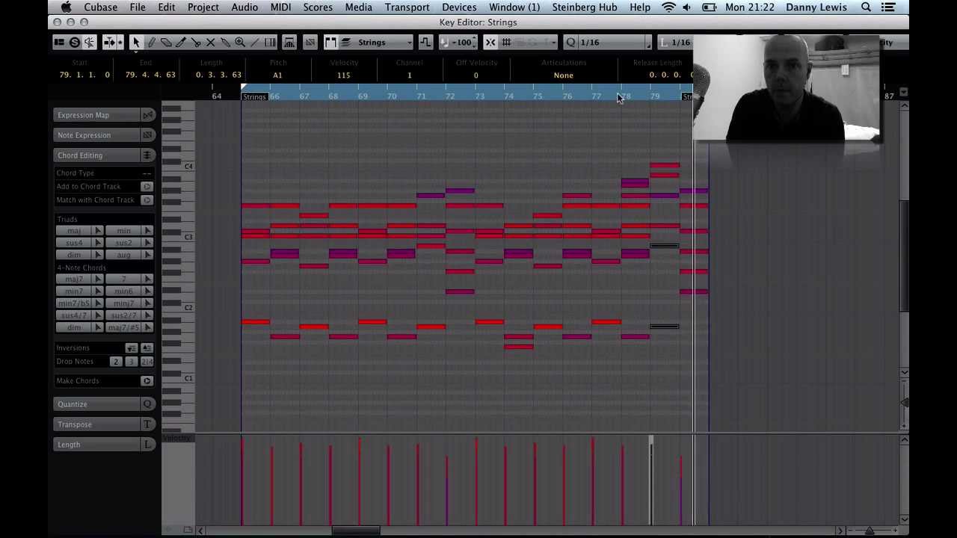Viewport: 957px width, 538px height.
Task: Apply the sus4 triad chord button
Action: coord(74,243)
